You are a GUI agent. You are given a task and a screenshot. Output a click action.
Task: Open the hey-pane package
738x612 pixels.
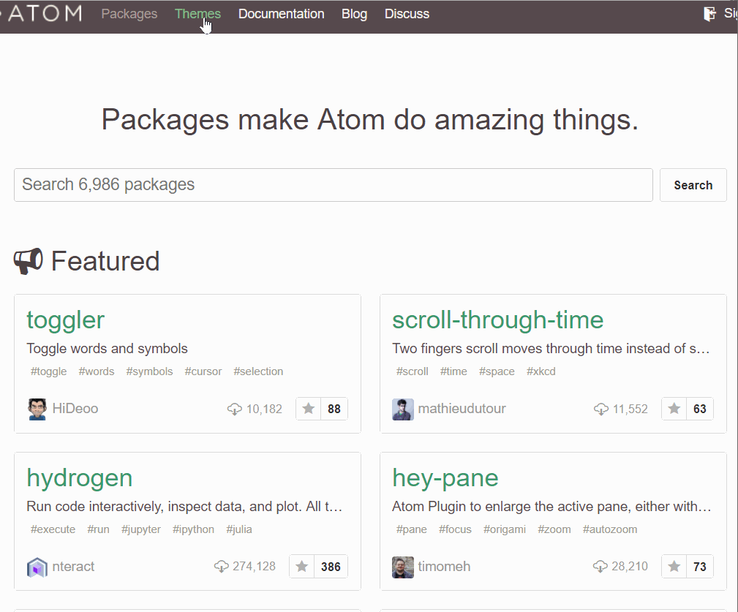click(x=445, y=478)
